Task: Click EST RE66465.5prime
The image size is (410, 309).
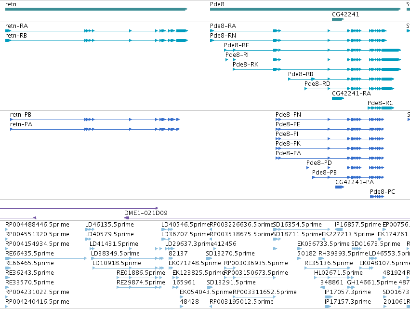Action: pos(29,263)
